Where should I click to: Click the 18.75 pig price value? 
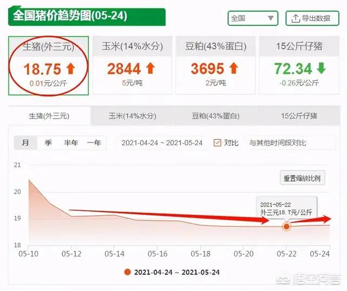tap(42, 69)
